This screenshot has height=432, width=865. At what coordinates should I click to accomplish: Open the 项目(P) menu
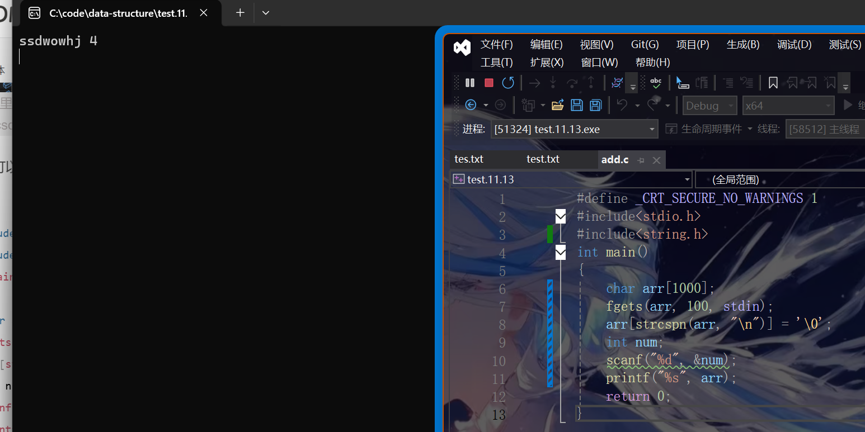(x=693, y=45)
